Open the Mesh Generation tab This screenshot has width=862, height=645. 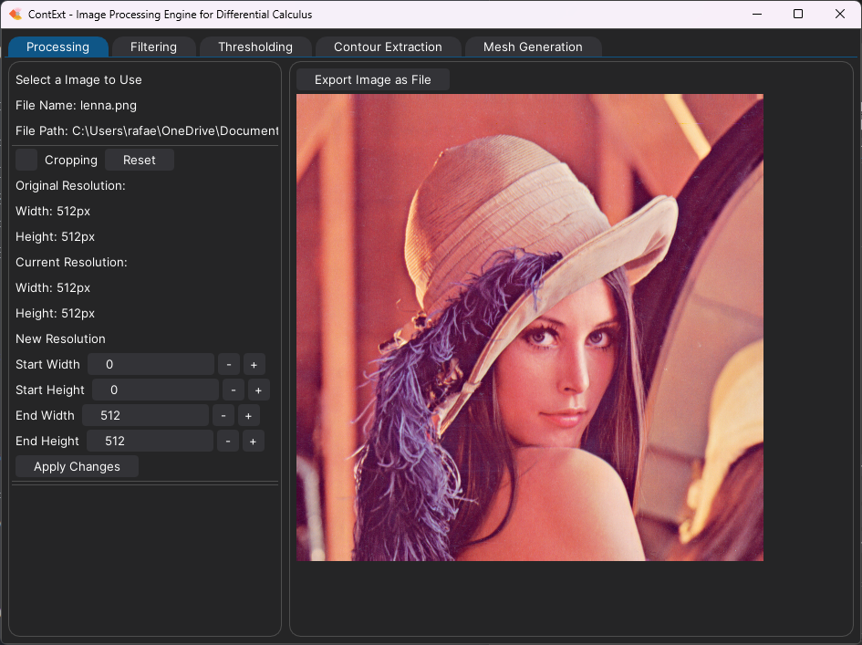click(x=533, y=47)
